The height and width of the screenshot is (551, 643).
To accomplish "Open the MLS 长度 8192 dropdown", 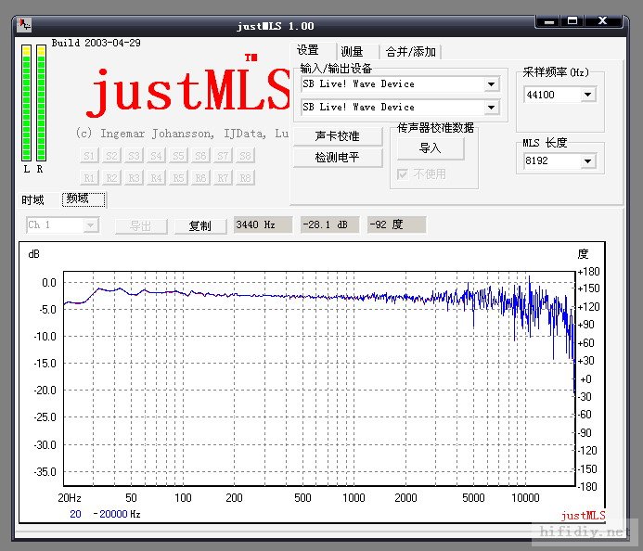I will (587, 161).
